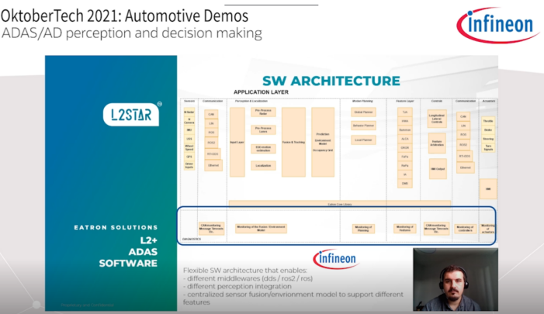Click the RT-DDS box next to the Actuators column

coord(464,157)
